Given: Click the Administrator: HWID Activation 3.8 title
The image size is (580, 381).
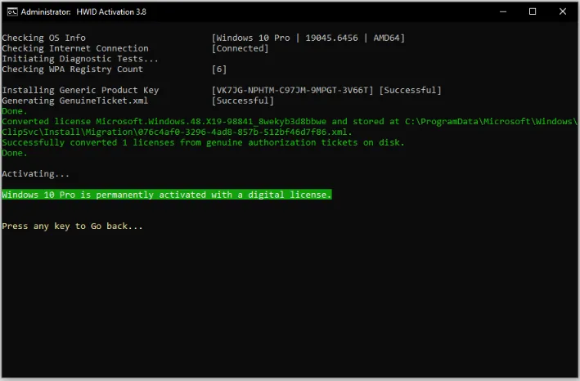Looking at the screenshot, I should (x=83, y=11).
